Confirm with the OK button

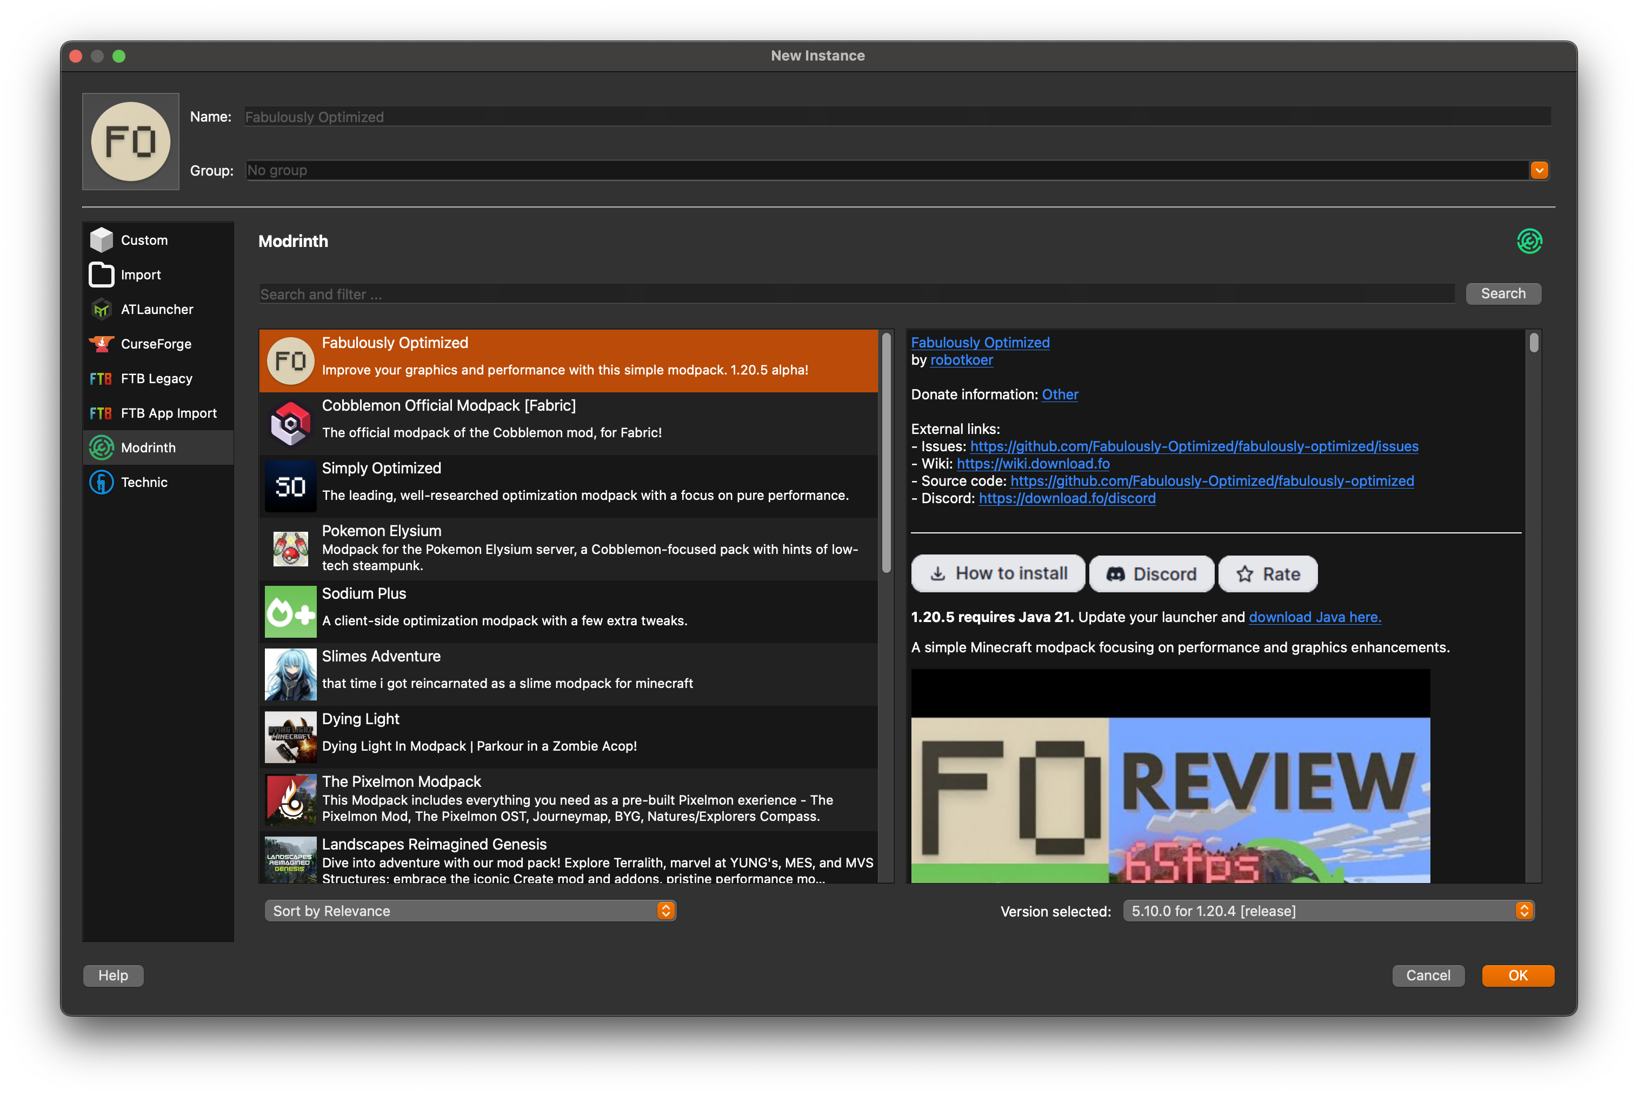coord(1518,976)
